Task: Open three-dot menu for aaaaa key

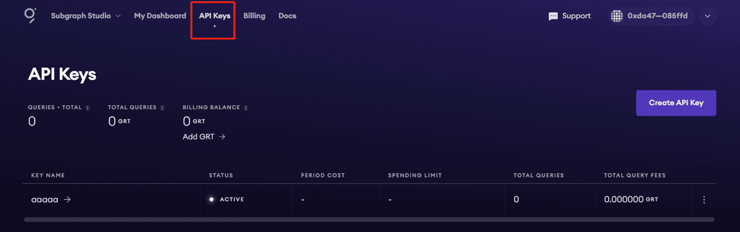Action: (704, 200)
